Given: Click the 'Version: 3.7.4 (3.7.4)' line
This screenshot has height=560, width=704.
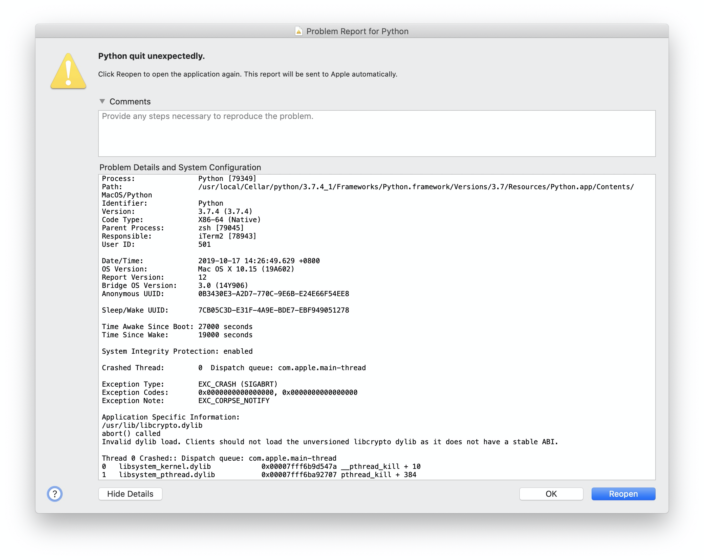Looking at the screenshot, I should point(177,211).
